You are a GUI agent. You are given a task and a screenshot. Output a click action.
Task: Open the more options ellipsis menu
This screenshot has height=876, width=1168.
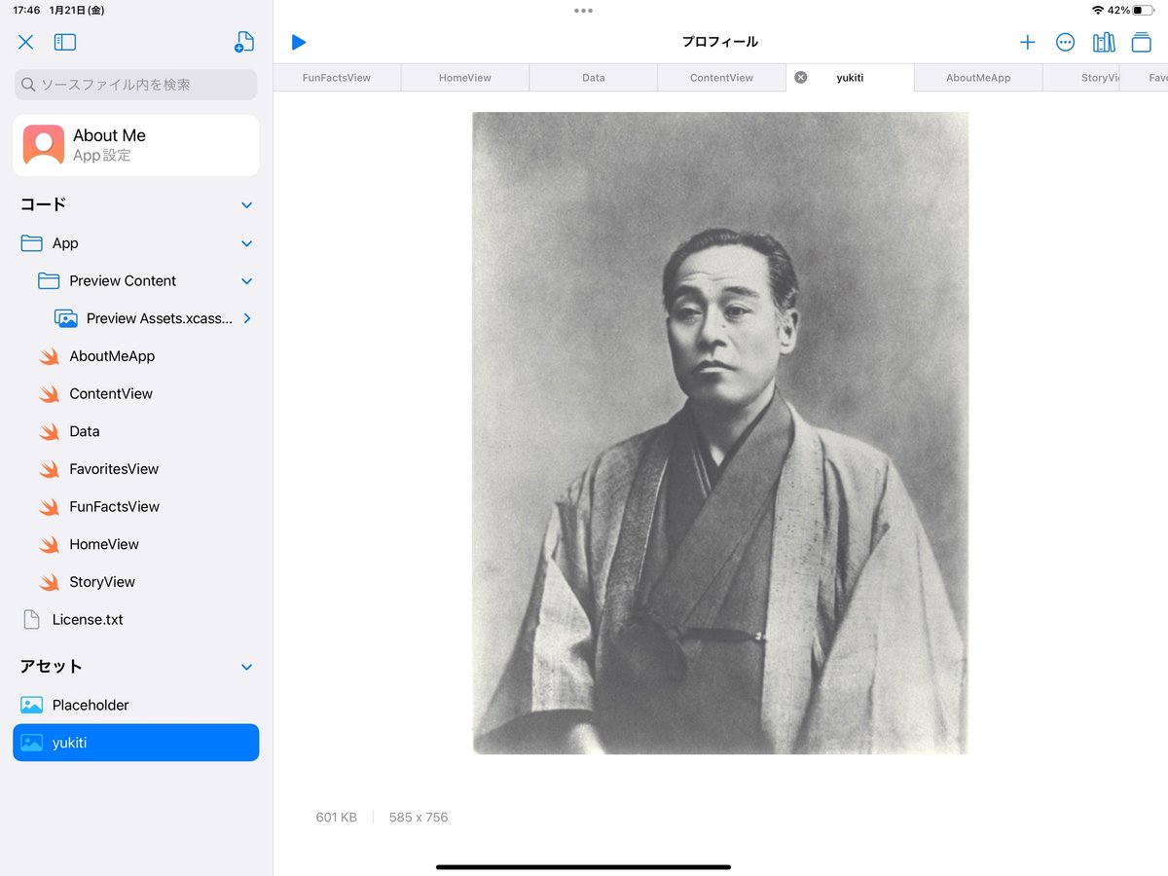point(1065,42)
